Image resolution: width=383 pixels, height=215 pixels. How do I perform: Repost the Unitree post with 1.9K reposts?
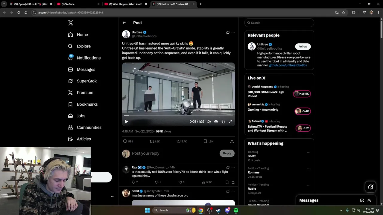[x=155, y=141]
